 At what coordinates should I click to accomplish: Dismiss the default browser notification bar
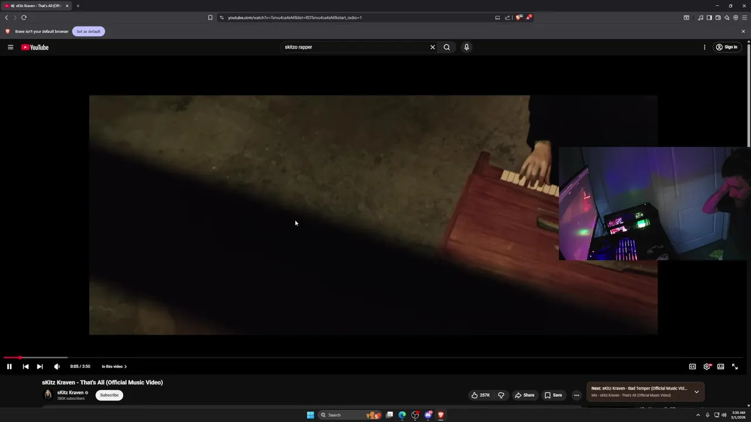pos(743,31)
